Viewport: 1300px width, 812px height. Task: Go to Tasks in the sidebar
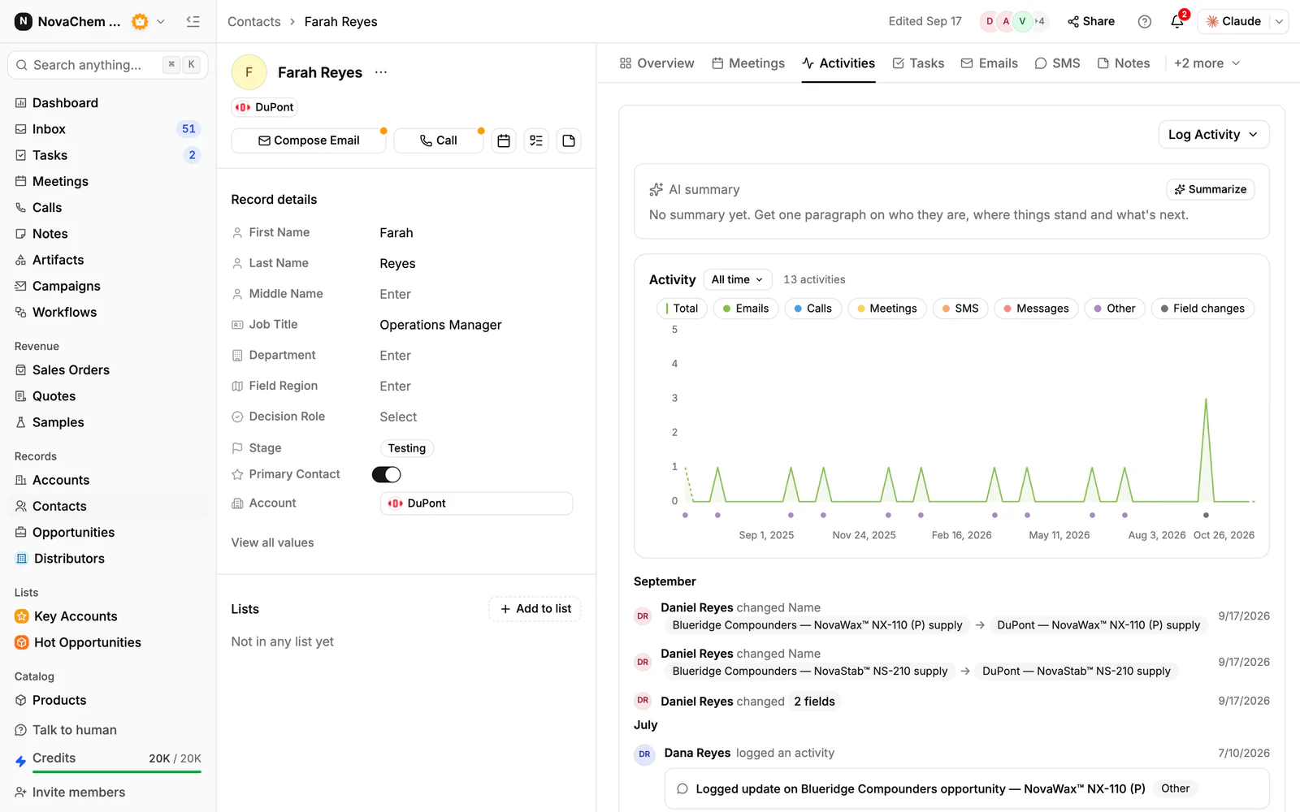[107, 155]
